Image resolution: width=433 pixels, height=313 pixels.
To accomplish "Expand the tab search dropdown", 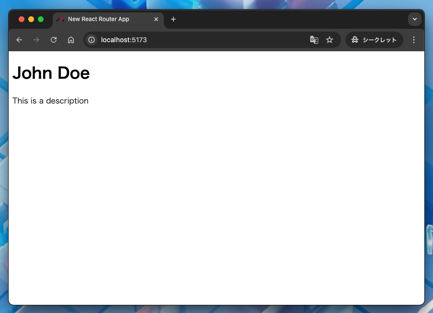I will tap(414, 19).
